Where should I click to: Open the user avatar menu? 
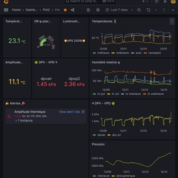click(x=173, y=1)
